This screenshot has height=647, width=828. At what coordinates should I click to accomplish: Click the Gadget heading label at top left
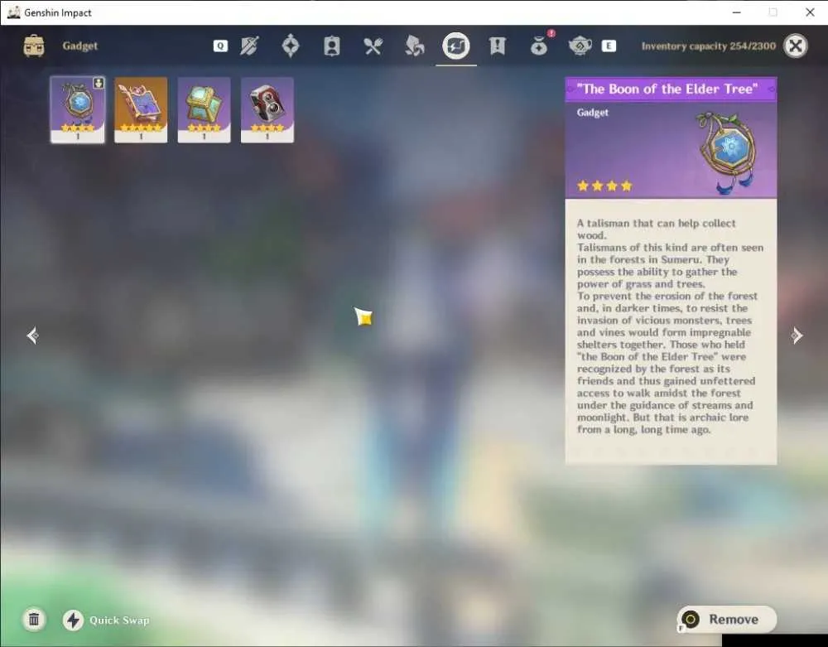[x=80, y=46]
